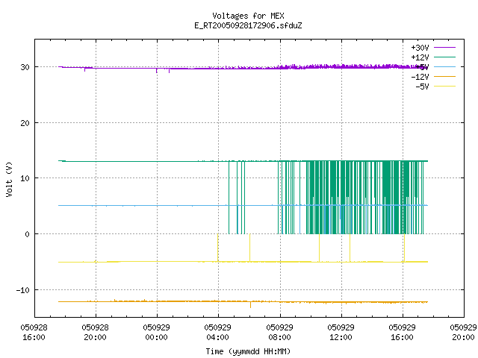Click the x-axis tick 050929 00:00
This screenshot has height=358, width=478.
(x=156, y=332)
